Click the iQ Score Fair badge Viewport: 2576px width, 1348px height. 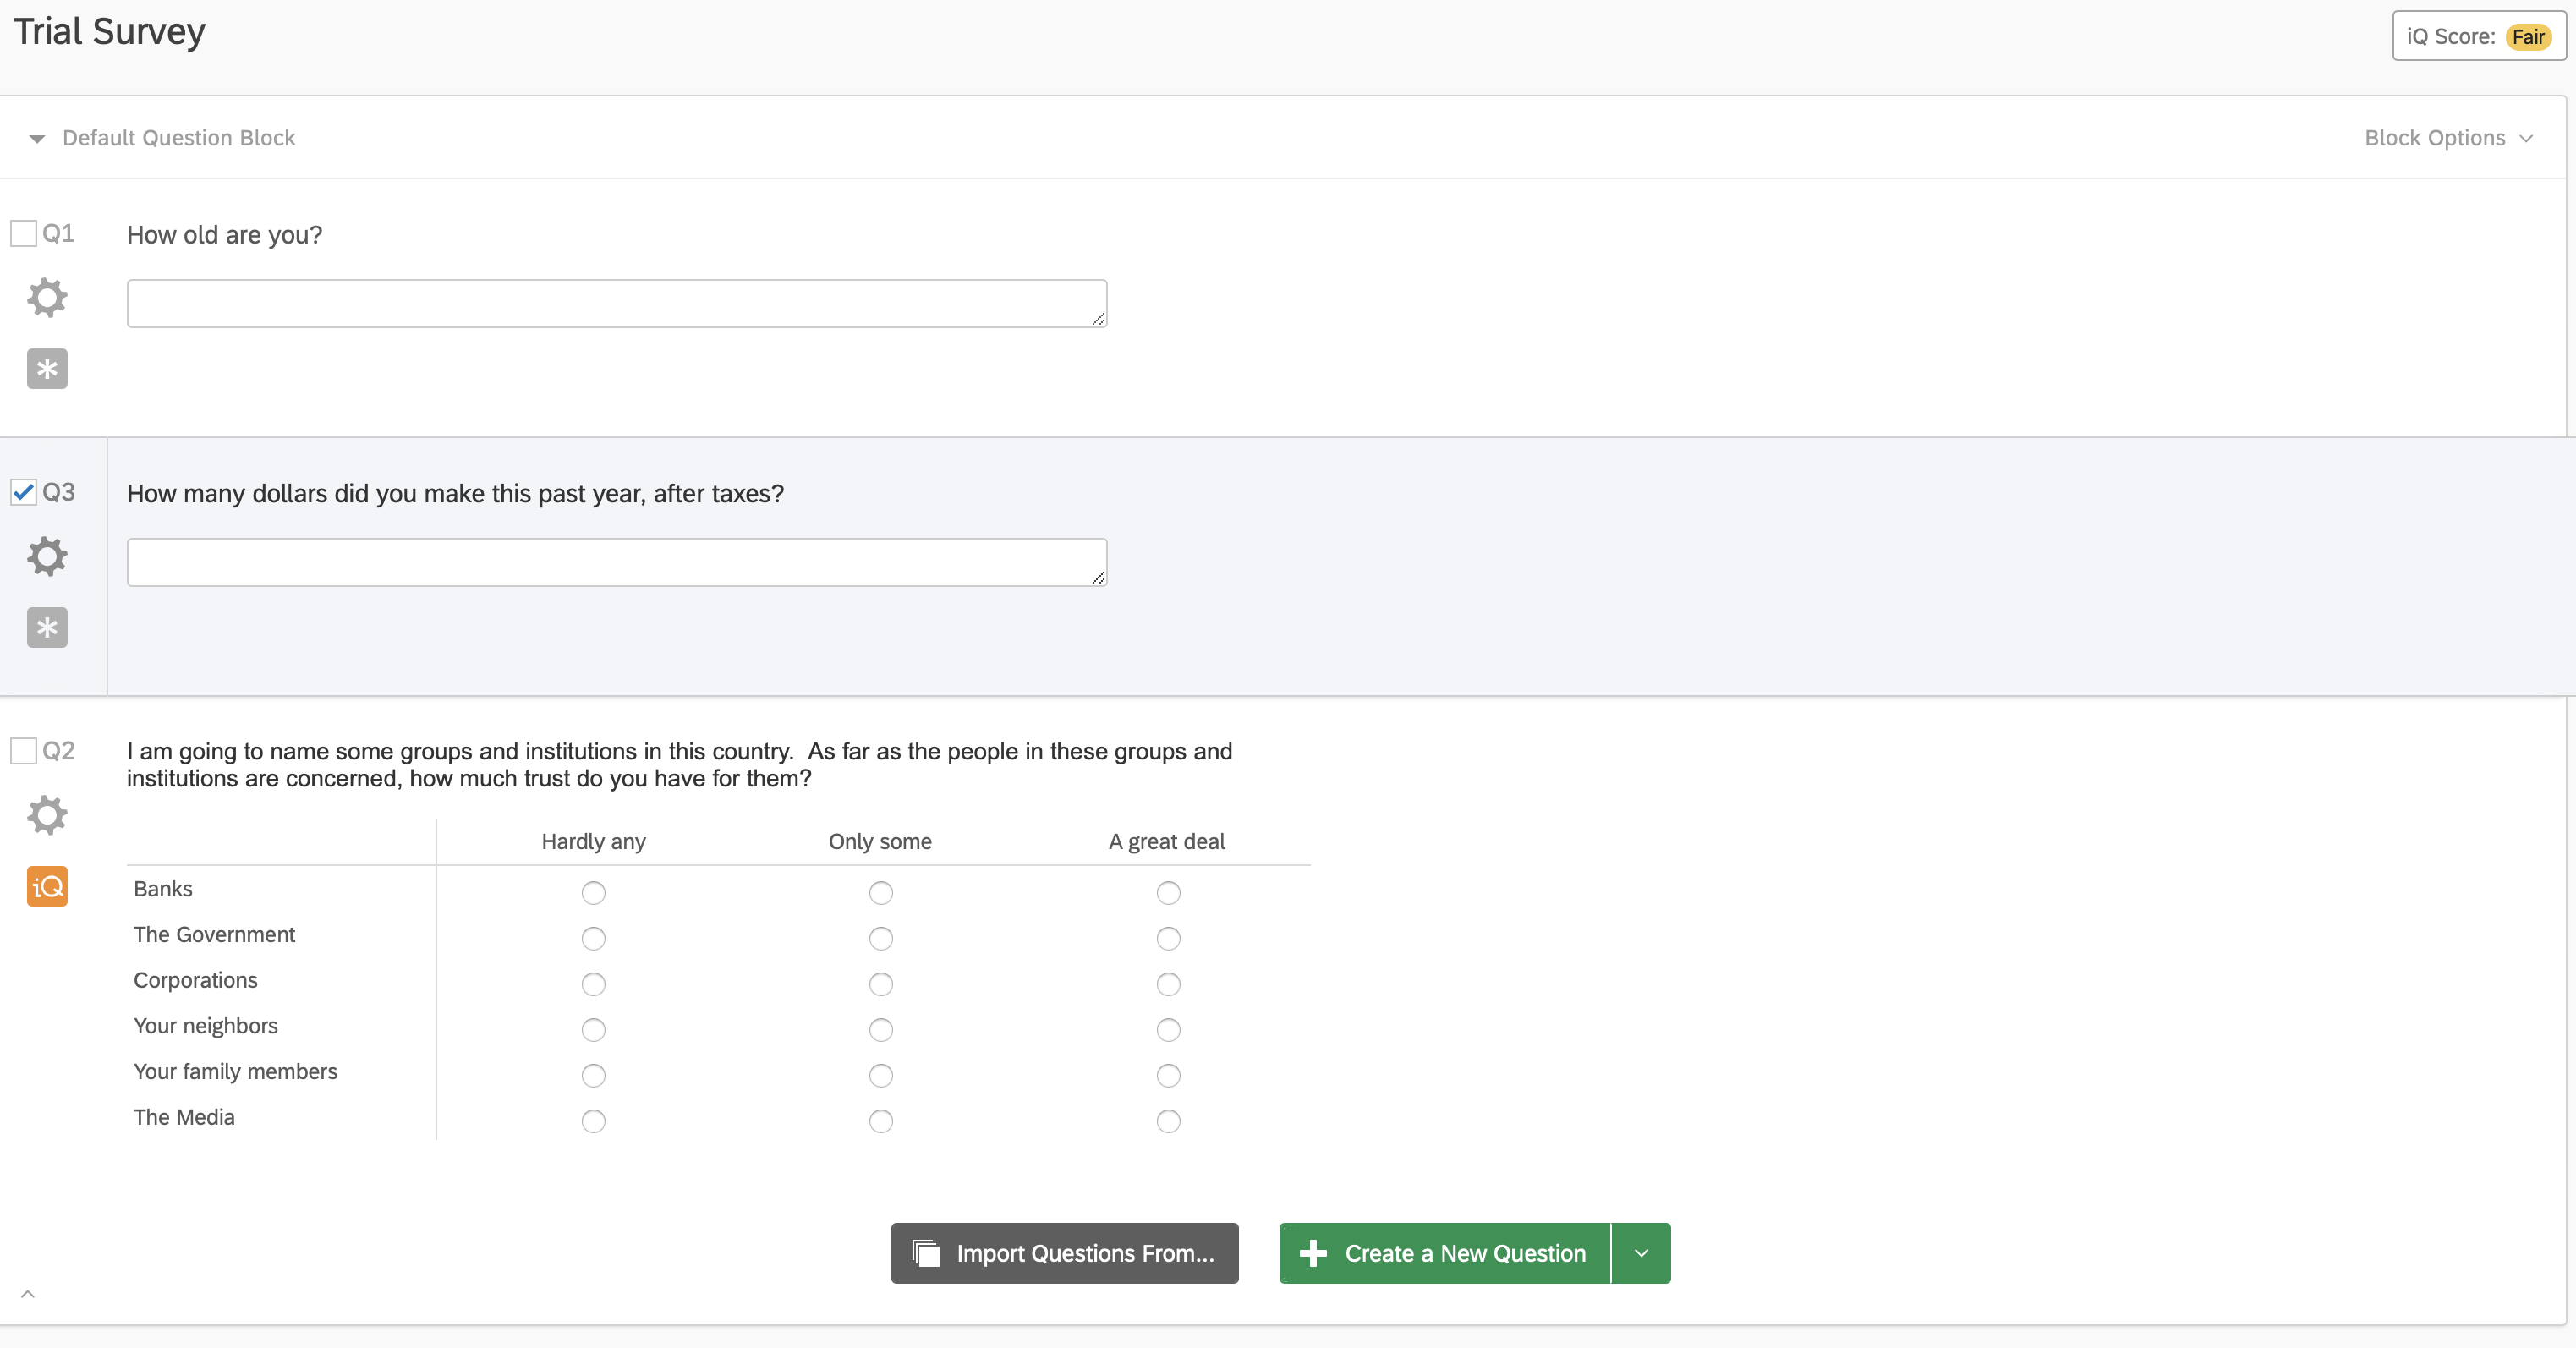click(2527, 37)
